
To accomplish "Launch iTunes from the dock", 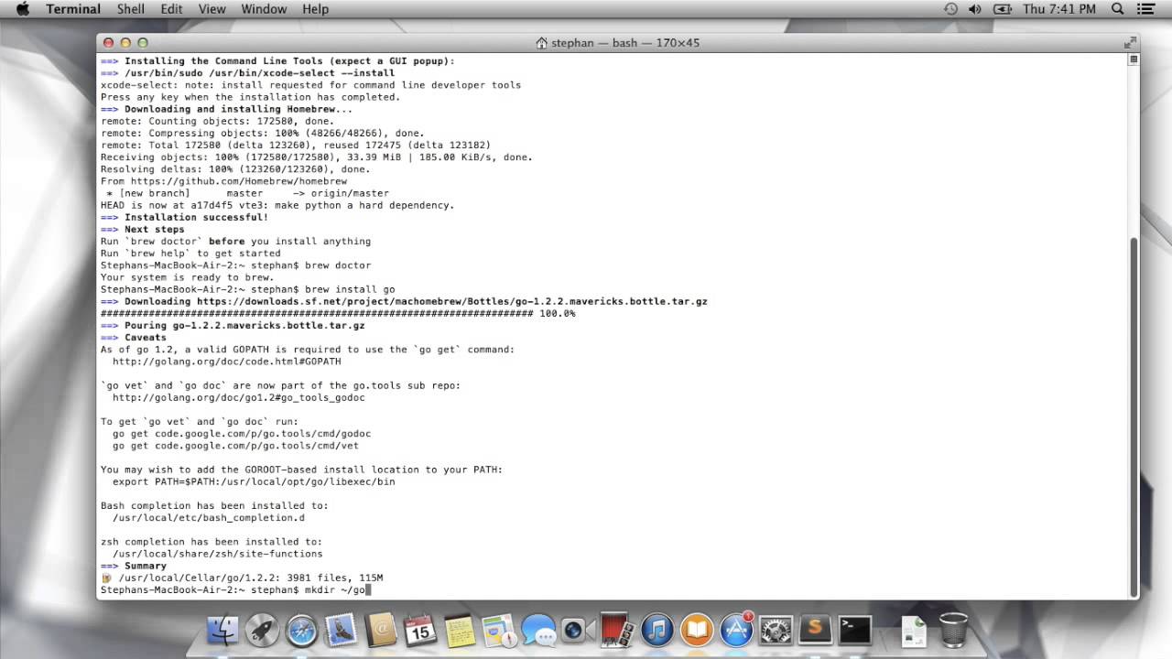I will coord(657,630).
